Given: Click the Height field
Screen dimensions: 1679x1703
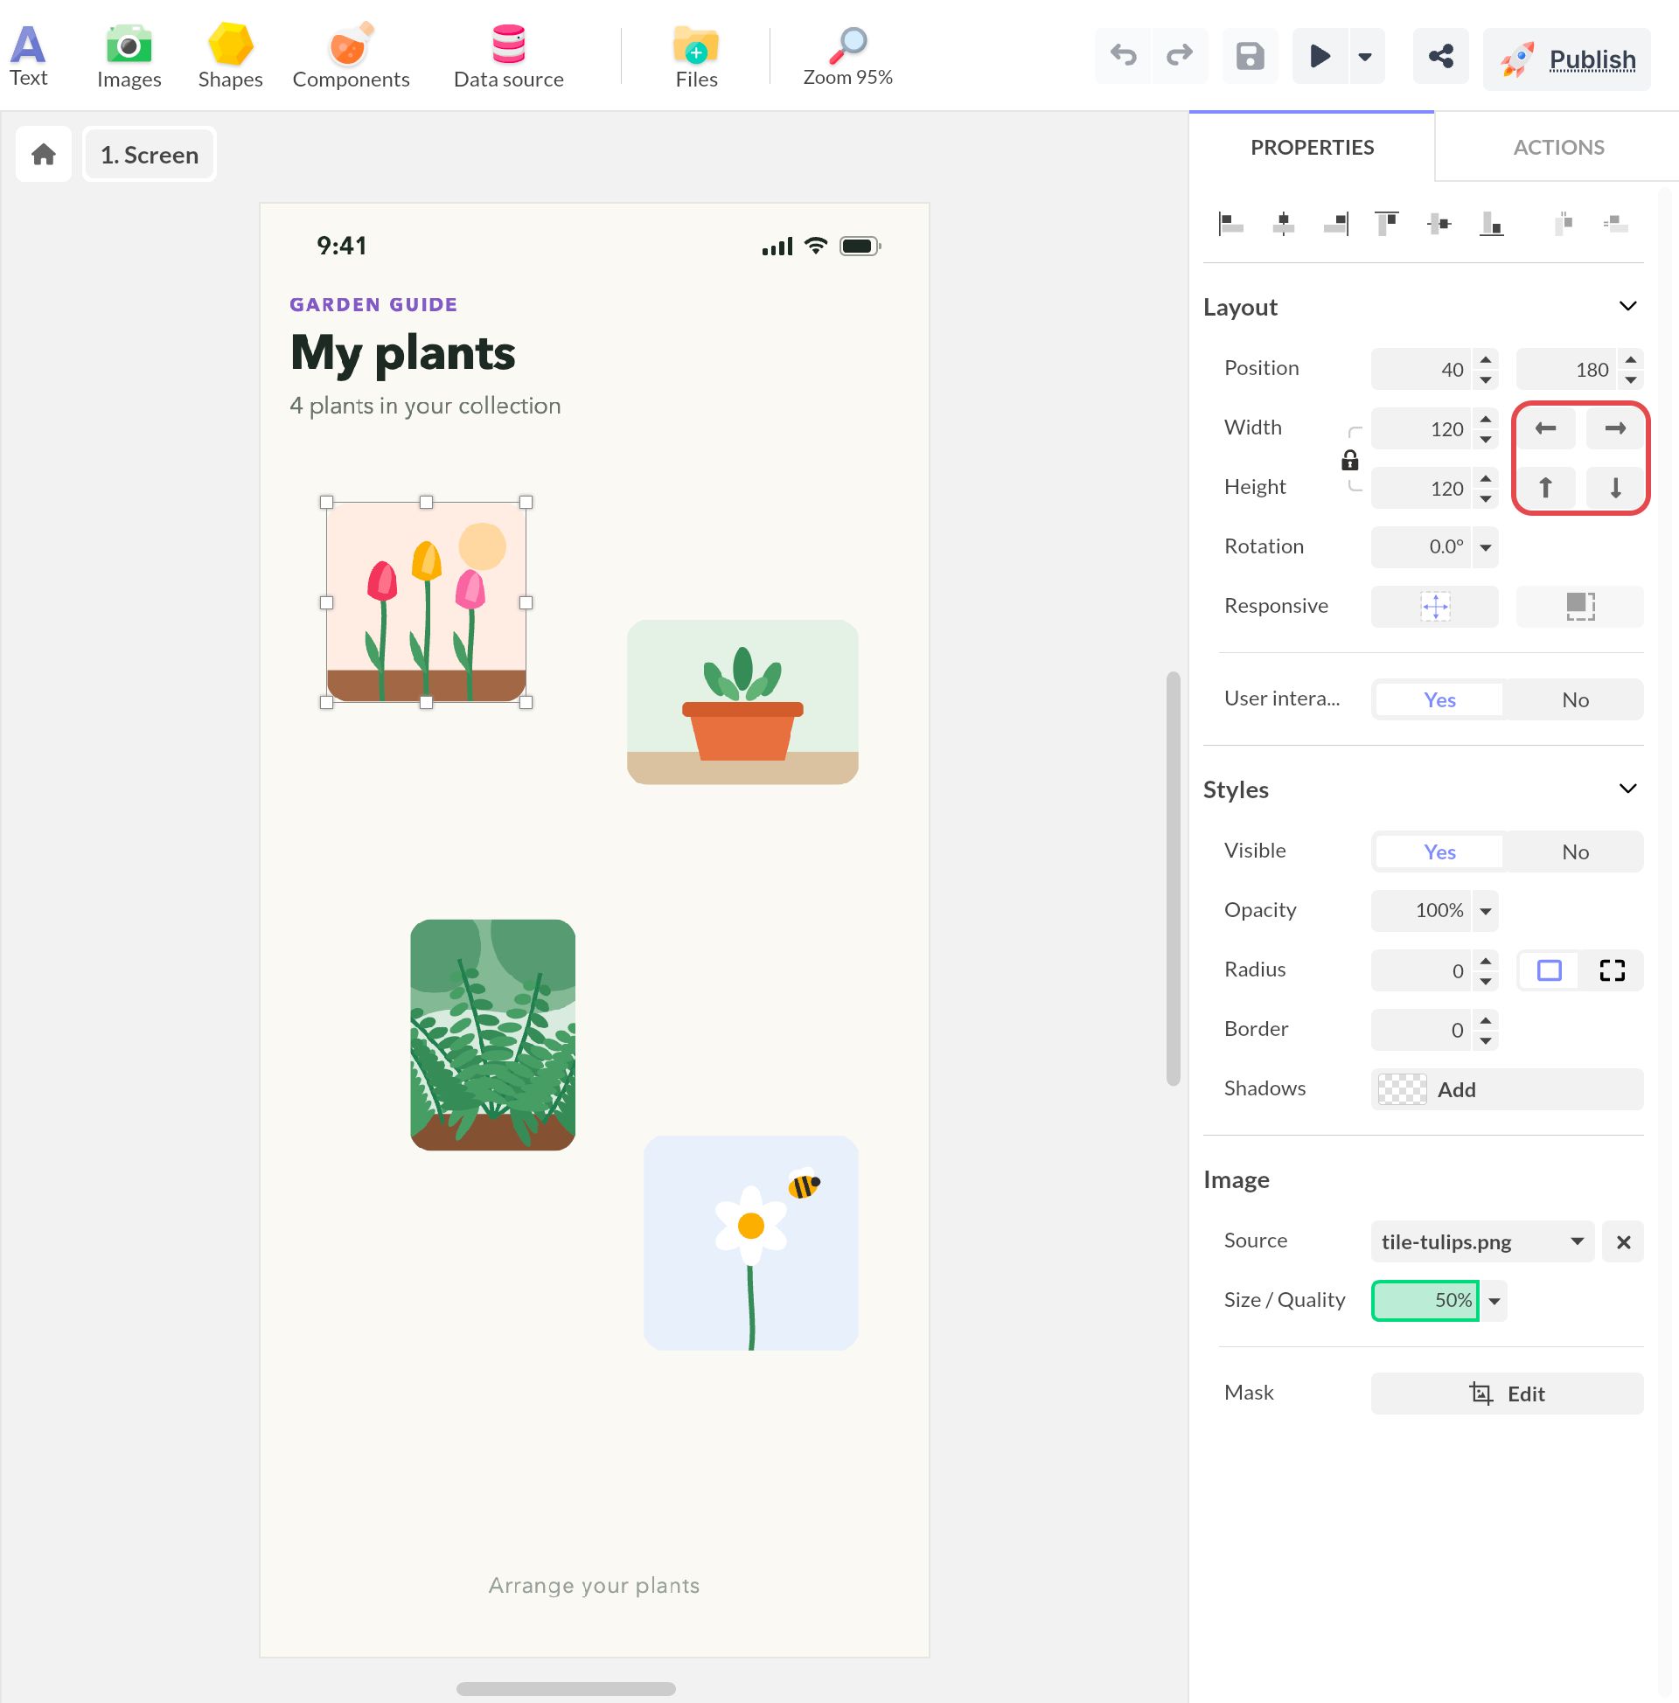Looking at the screenshot, I should tap(1421, 489).
